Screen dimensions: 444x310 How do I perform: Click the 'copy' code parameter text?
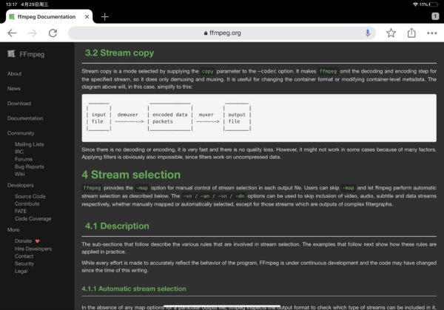point(207,71)
